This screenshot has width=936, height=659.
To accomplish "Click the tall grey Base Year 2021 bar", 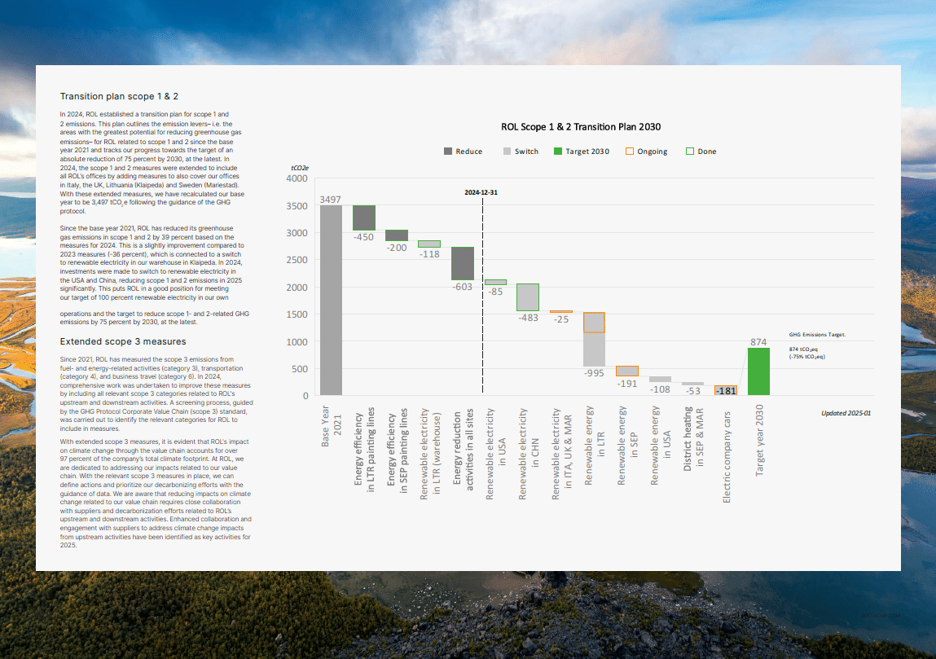I will pyautogui.click(x=332, y=301).
